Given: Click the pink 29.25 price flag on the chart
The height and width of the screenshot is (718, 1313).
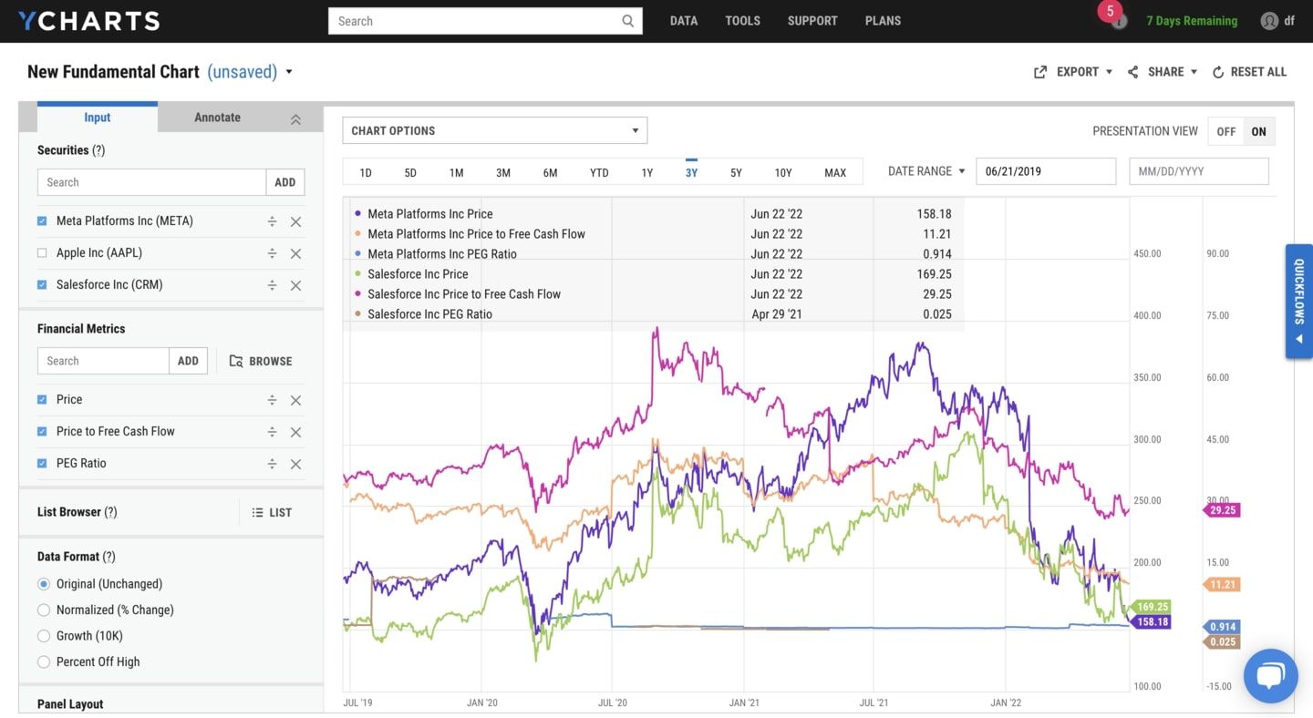Looking at the screenshot, I should (1221, 509).
